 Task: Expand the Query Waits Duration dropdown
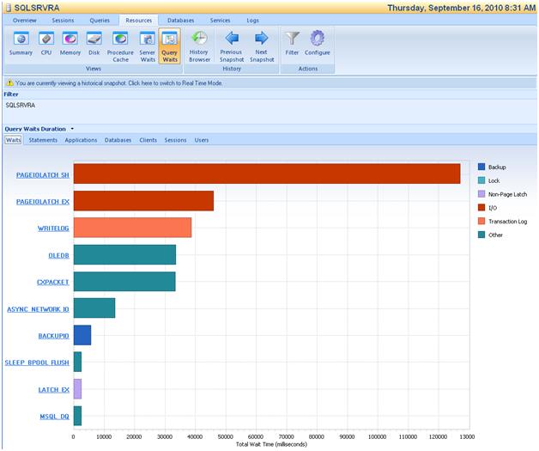[x=72, y=129]
